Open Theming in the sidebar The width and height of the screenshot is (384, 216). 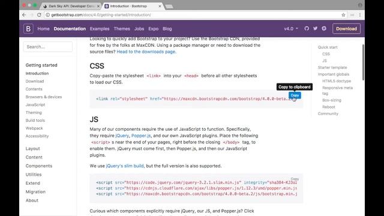[34, 112]
